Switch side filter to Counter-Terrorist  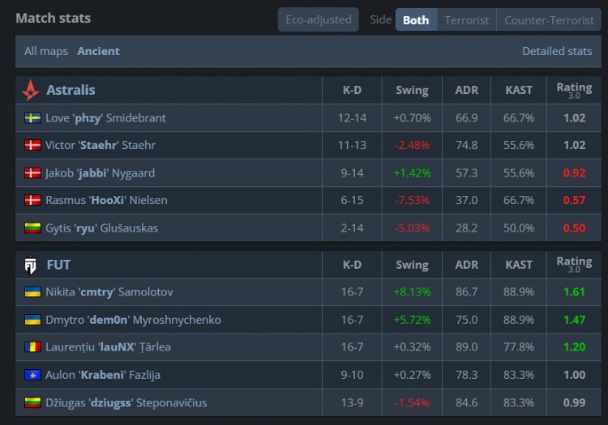(547, 19)
